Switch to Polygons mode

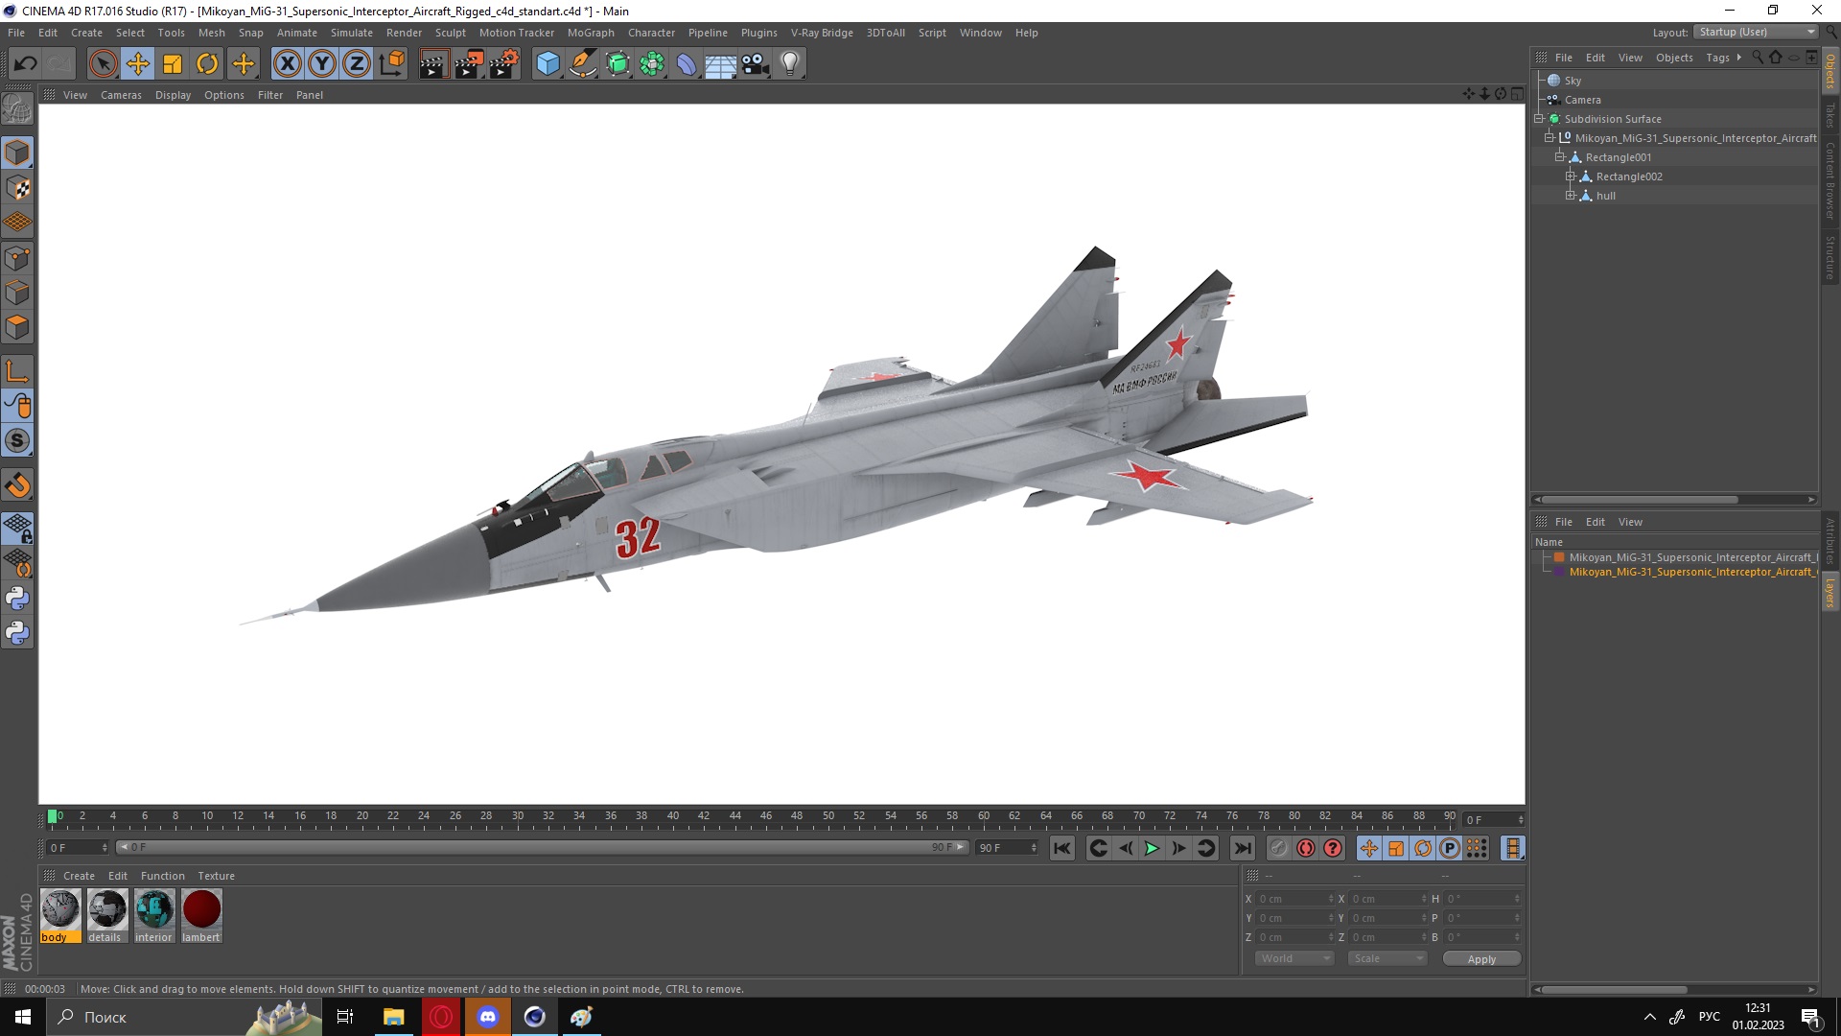17,327
